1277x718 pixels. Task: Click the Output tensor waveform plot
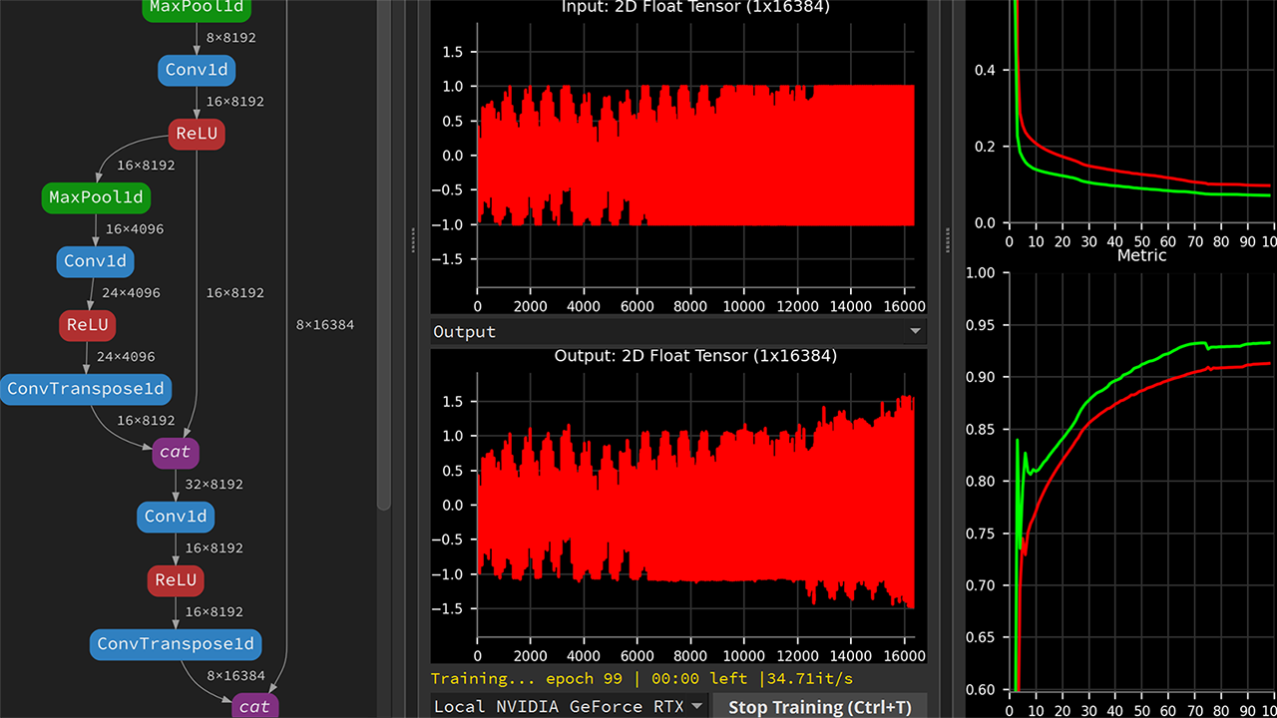pos(695,504)
